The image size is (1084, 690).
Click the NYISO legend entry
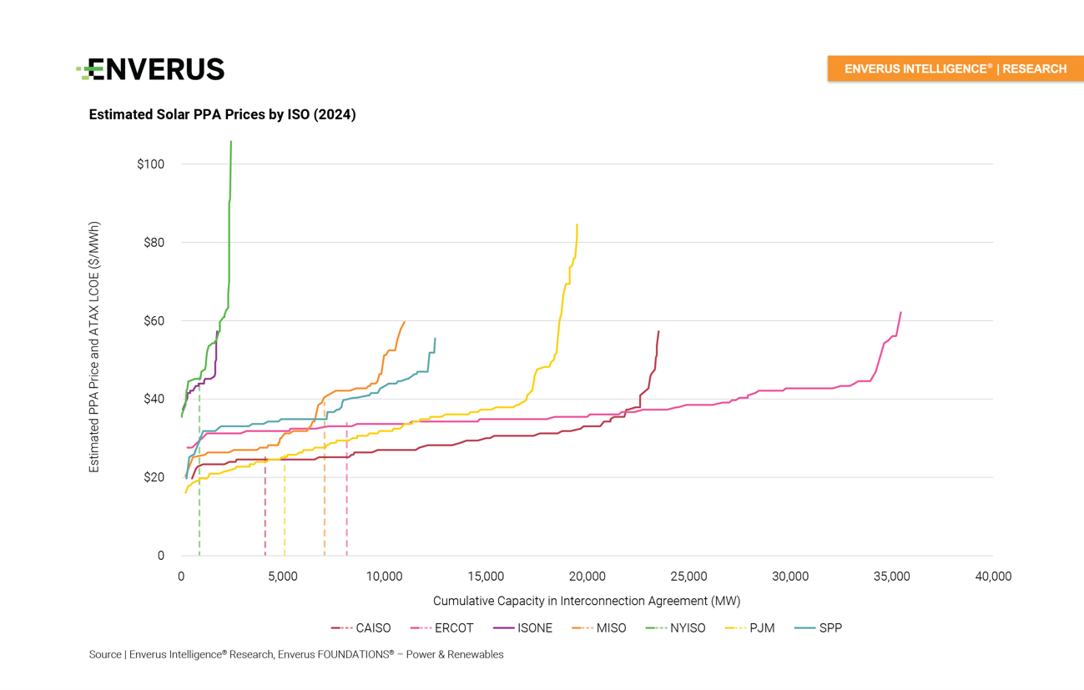click(676, 628)
